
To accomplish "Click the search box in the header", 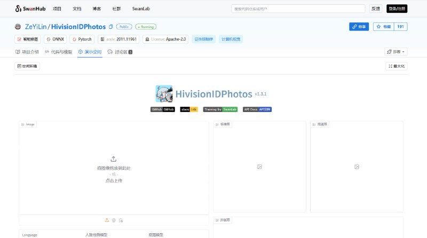I will 298,9.
